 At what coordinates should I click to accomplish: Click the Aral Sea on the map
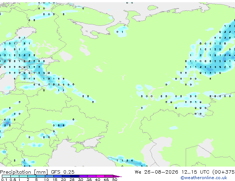click(x=205, y=148)
